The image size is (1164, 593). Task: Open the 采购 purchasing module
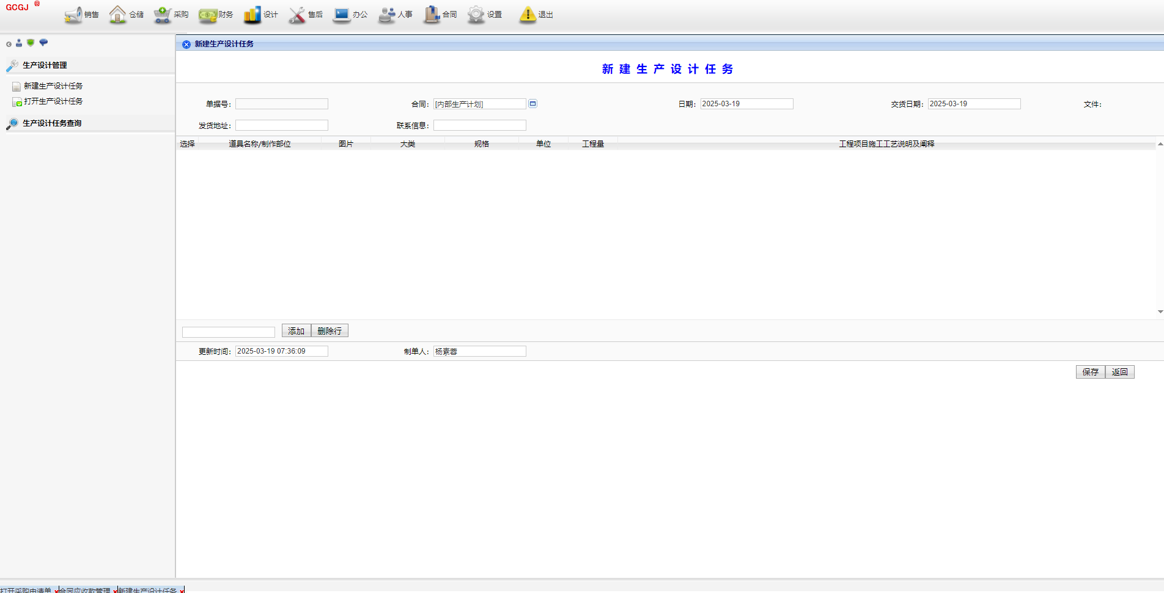(x=171, y=15)
